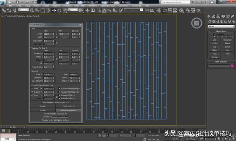Click the Align tool icon
This screenshot has height=141, width=236.
pos(152,11)
